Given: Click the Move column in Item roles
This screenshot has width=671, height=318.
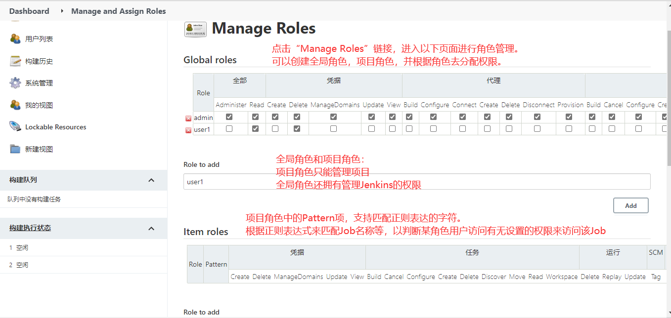Looking at the screenshot, I should pyautogui.click(x=517, y=277).
